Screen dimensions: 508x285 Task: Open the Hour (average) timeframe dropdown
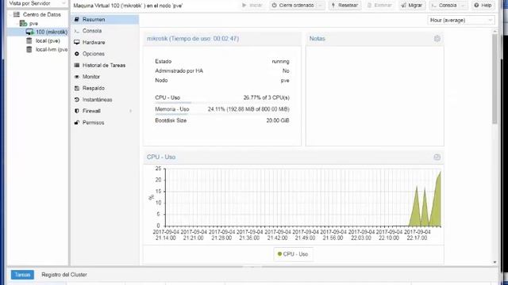pos(460,20)
